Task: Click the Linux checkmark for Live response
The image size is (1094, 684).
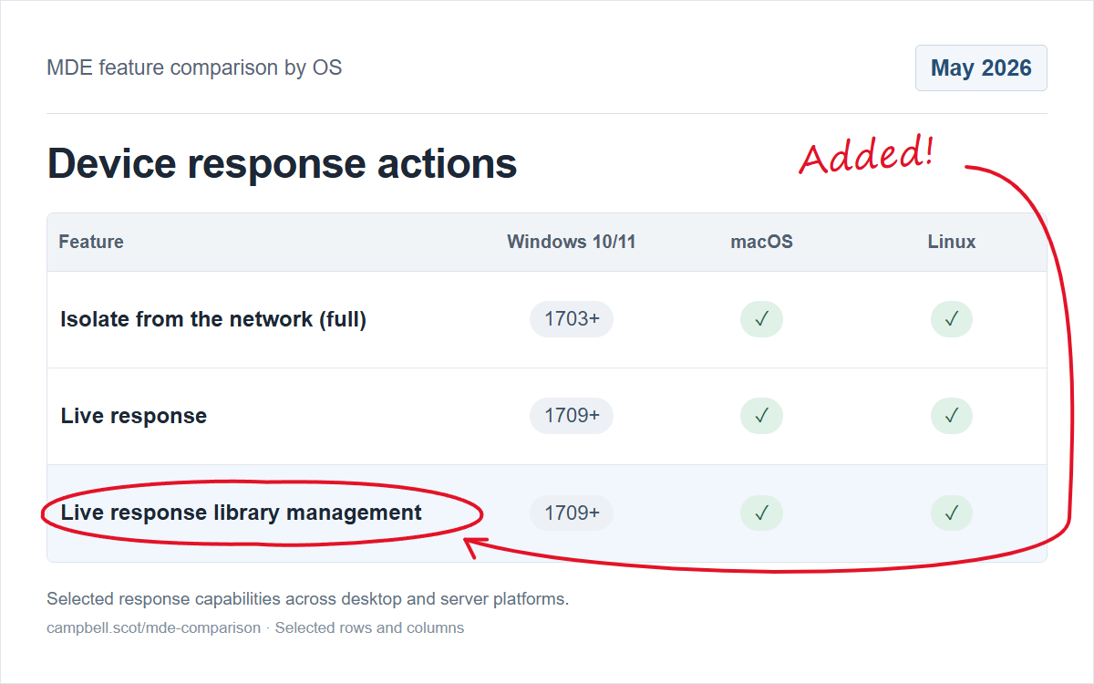Action: (x=952, y=416)
